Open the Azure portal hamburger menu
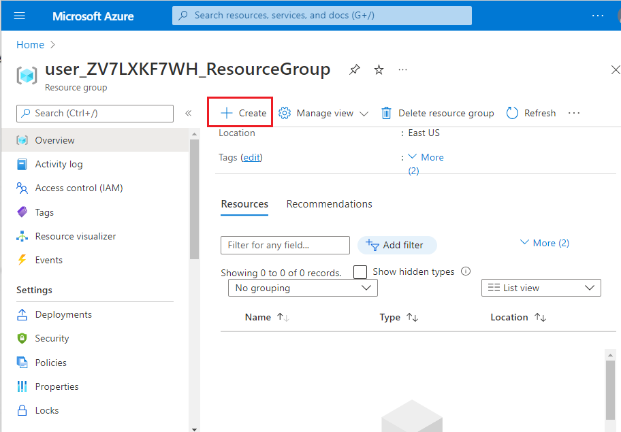Screen dimensions: 621x432 [19, 16]
